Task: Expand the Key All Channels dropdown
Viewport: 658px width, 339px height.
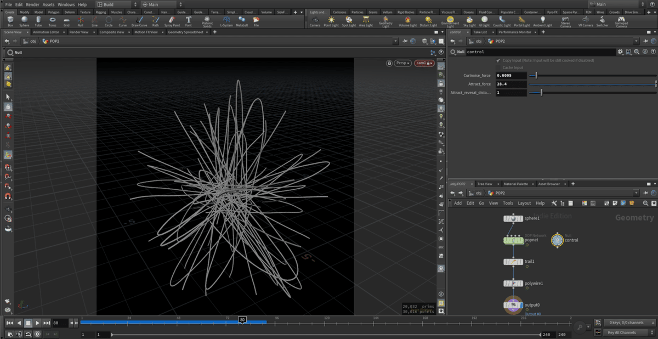Action: [625, 332]
